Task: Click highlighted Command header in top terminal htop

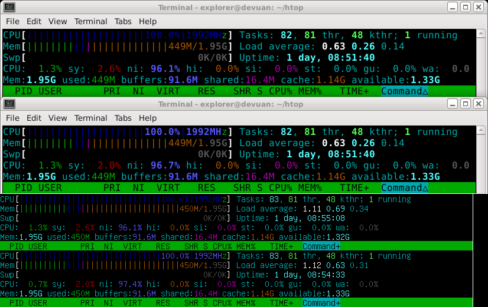Action: [x=405, y=91]
